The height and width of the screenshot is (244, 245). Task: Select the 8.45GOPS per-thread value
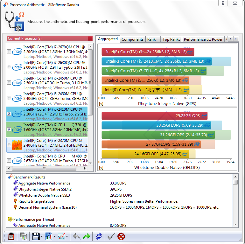(x=118, y=225)
